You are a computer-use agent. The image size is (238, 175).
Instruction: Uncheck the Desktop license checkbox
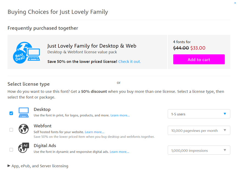pyautogui.click(x=11, y=113)
